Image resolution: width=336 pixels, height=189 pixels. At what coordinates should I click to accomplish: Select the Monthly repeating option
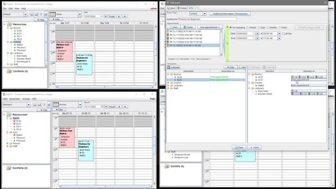click(x=268, y=28)
